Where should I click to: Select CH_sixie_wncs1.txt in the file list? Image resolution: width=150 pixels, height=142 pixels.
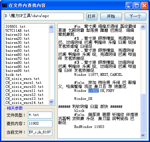point(23,83)
